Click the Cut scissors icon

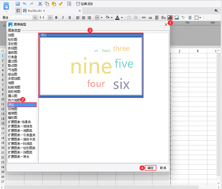[40, 4]
